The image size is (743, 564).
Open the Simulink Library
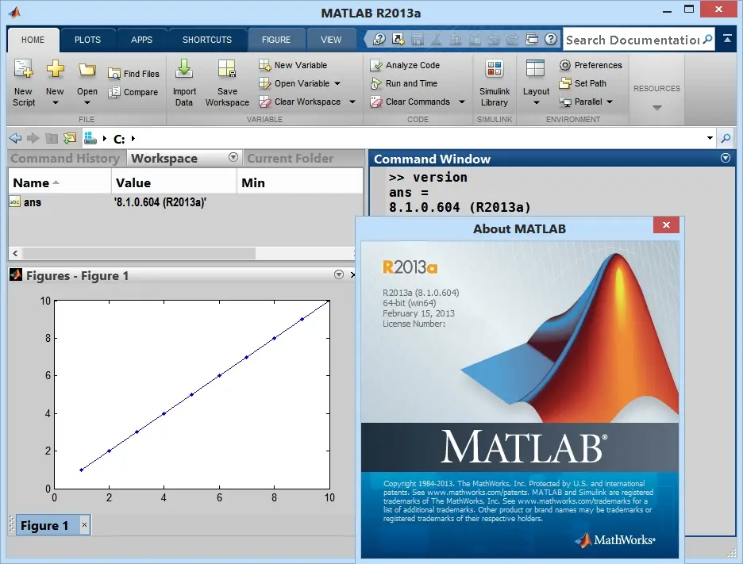tap(495, 83)
